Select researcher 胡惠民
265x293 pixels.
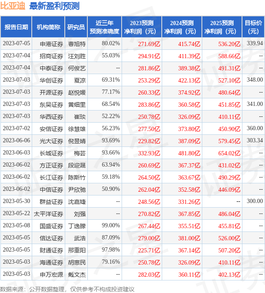[x=77, y=262]
